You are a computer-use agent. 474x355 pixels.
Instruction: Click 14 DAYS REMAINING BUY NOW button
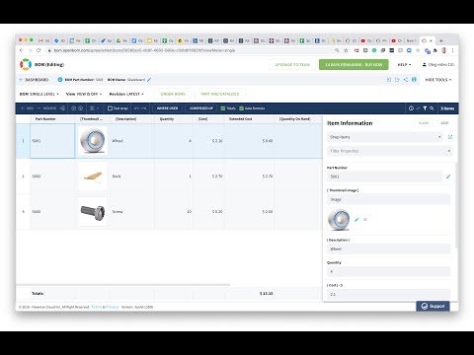[x=354, y=65]
